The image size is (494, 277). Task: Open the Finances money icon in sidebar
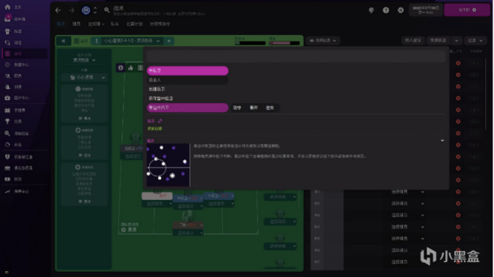pyautogui.click(x=7, y=179)
